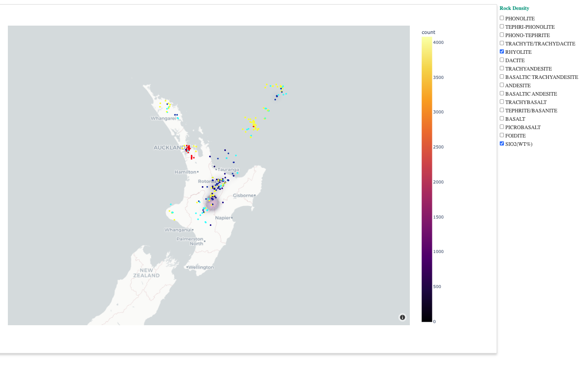Check the BASALT filter box

tap(501, 118)
